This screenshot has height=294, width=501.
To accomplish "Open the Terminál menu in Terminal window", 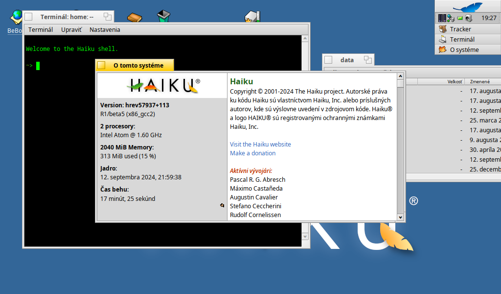I will coord(41,30).
